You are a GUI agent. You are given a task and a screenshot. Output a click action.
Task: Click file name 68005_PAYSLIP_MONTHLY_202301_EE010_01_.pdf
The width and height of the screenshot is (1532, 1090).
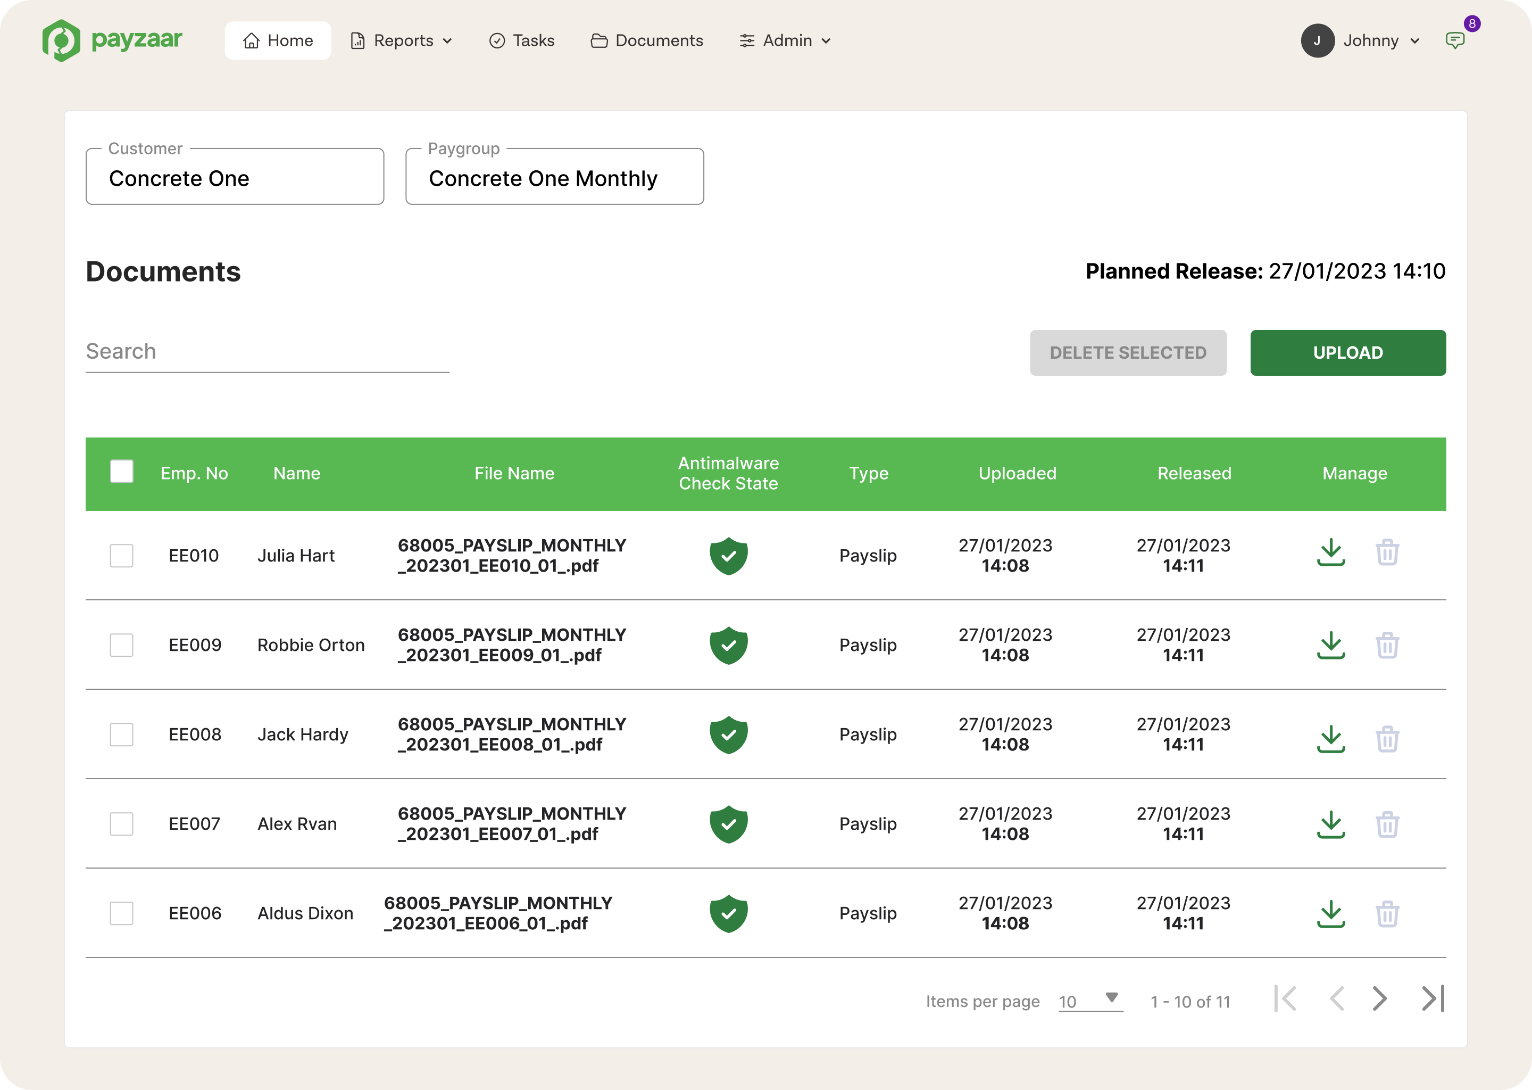click(x=512, y=555)
